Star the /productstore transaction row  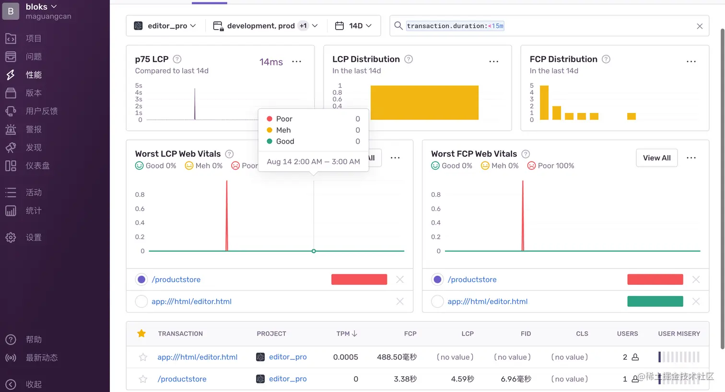(x=143, y=379)
